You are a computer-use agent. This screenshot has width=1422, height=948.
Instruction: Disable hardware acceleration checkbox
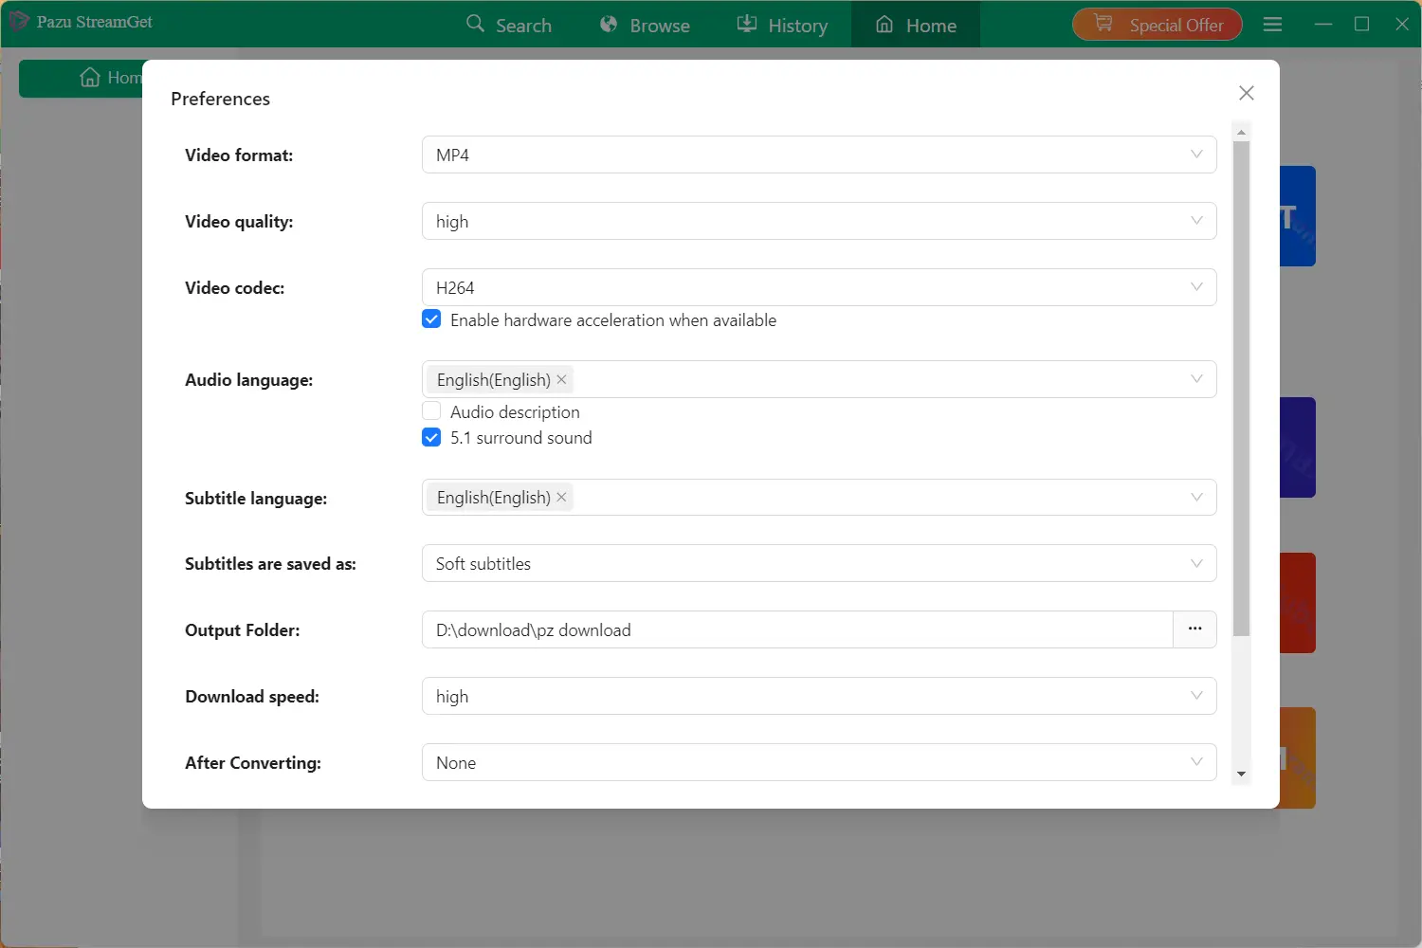pos(431,319)
